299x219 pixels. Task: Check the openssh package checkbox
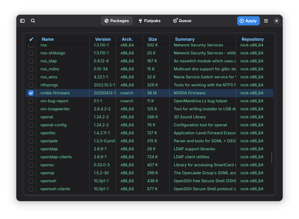click(31, 181)
